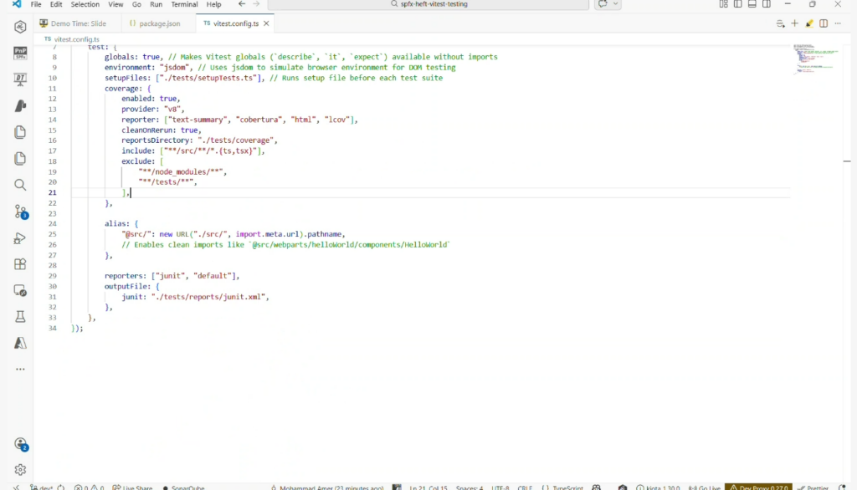Screen dimensions: 857x490
Task: Open Source Control view with badge
Action: coord(20,212)
